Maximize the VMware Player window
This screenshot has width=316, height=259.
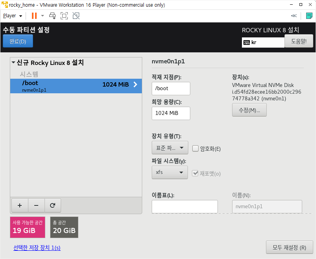[x=301, y=5]
